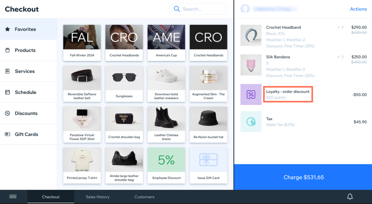Click the Crochet Headband item thumbnail in cart
372x204 pixels.
251,35
